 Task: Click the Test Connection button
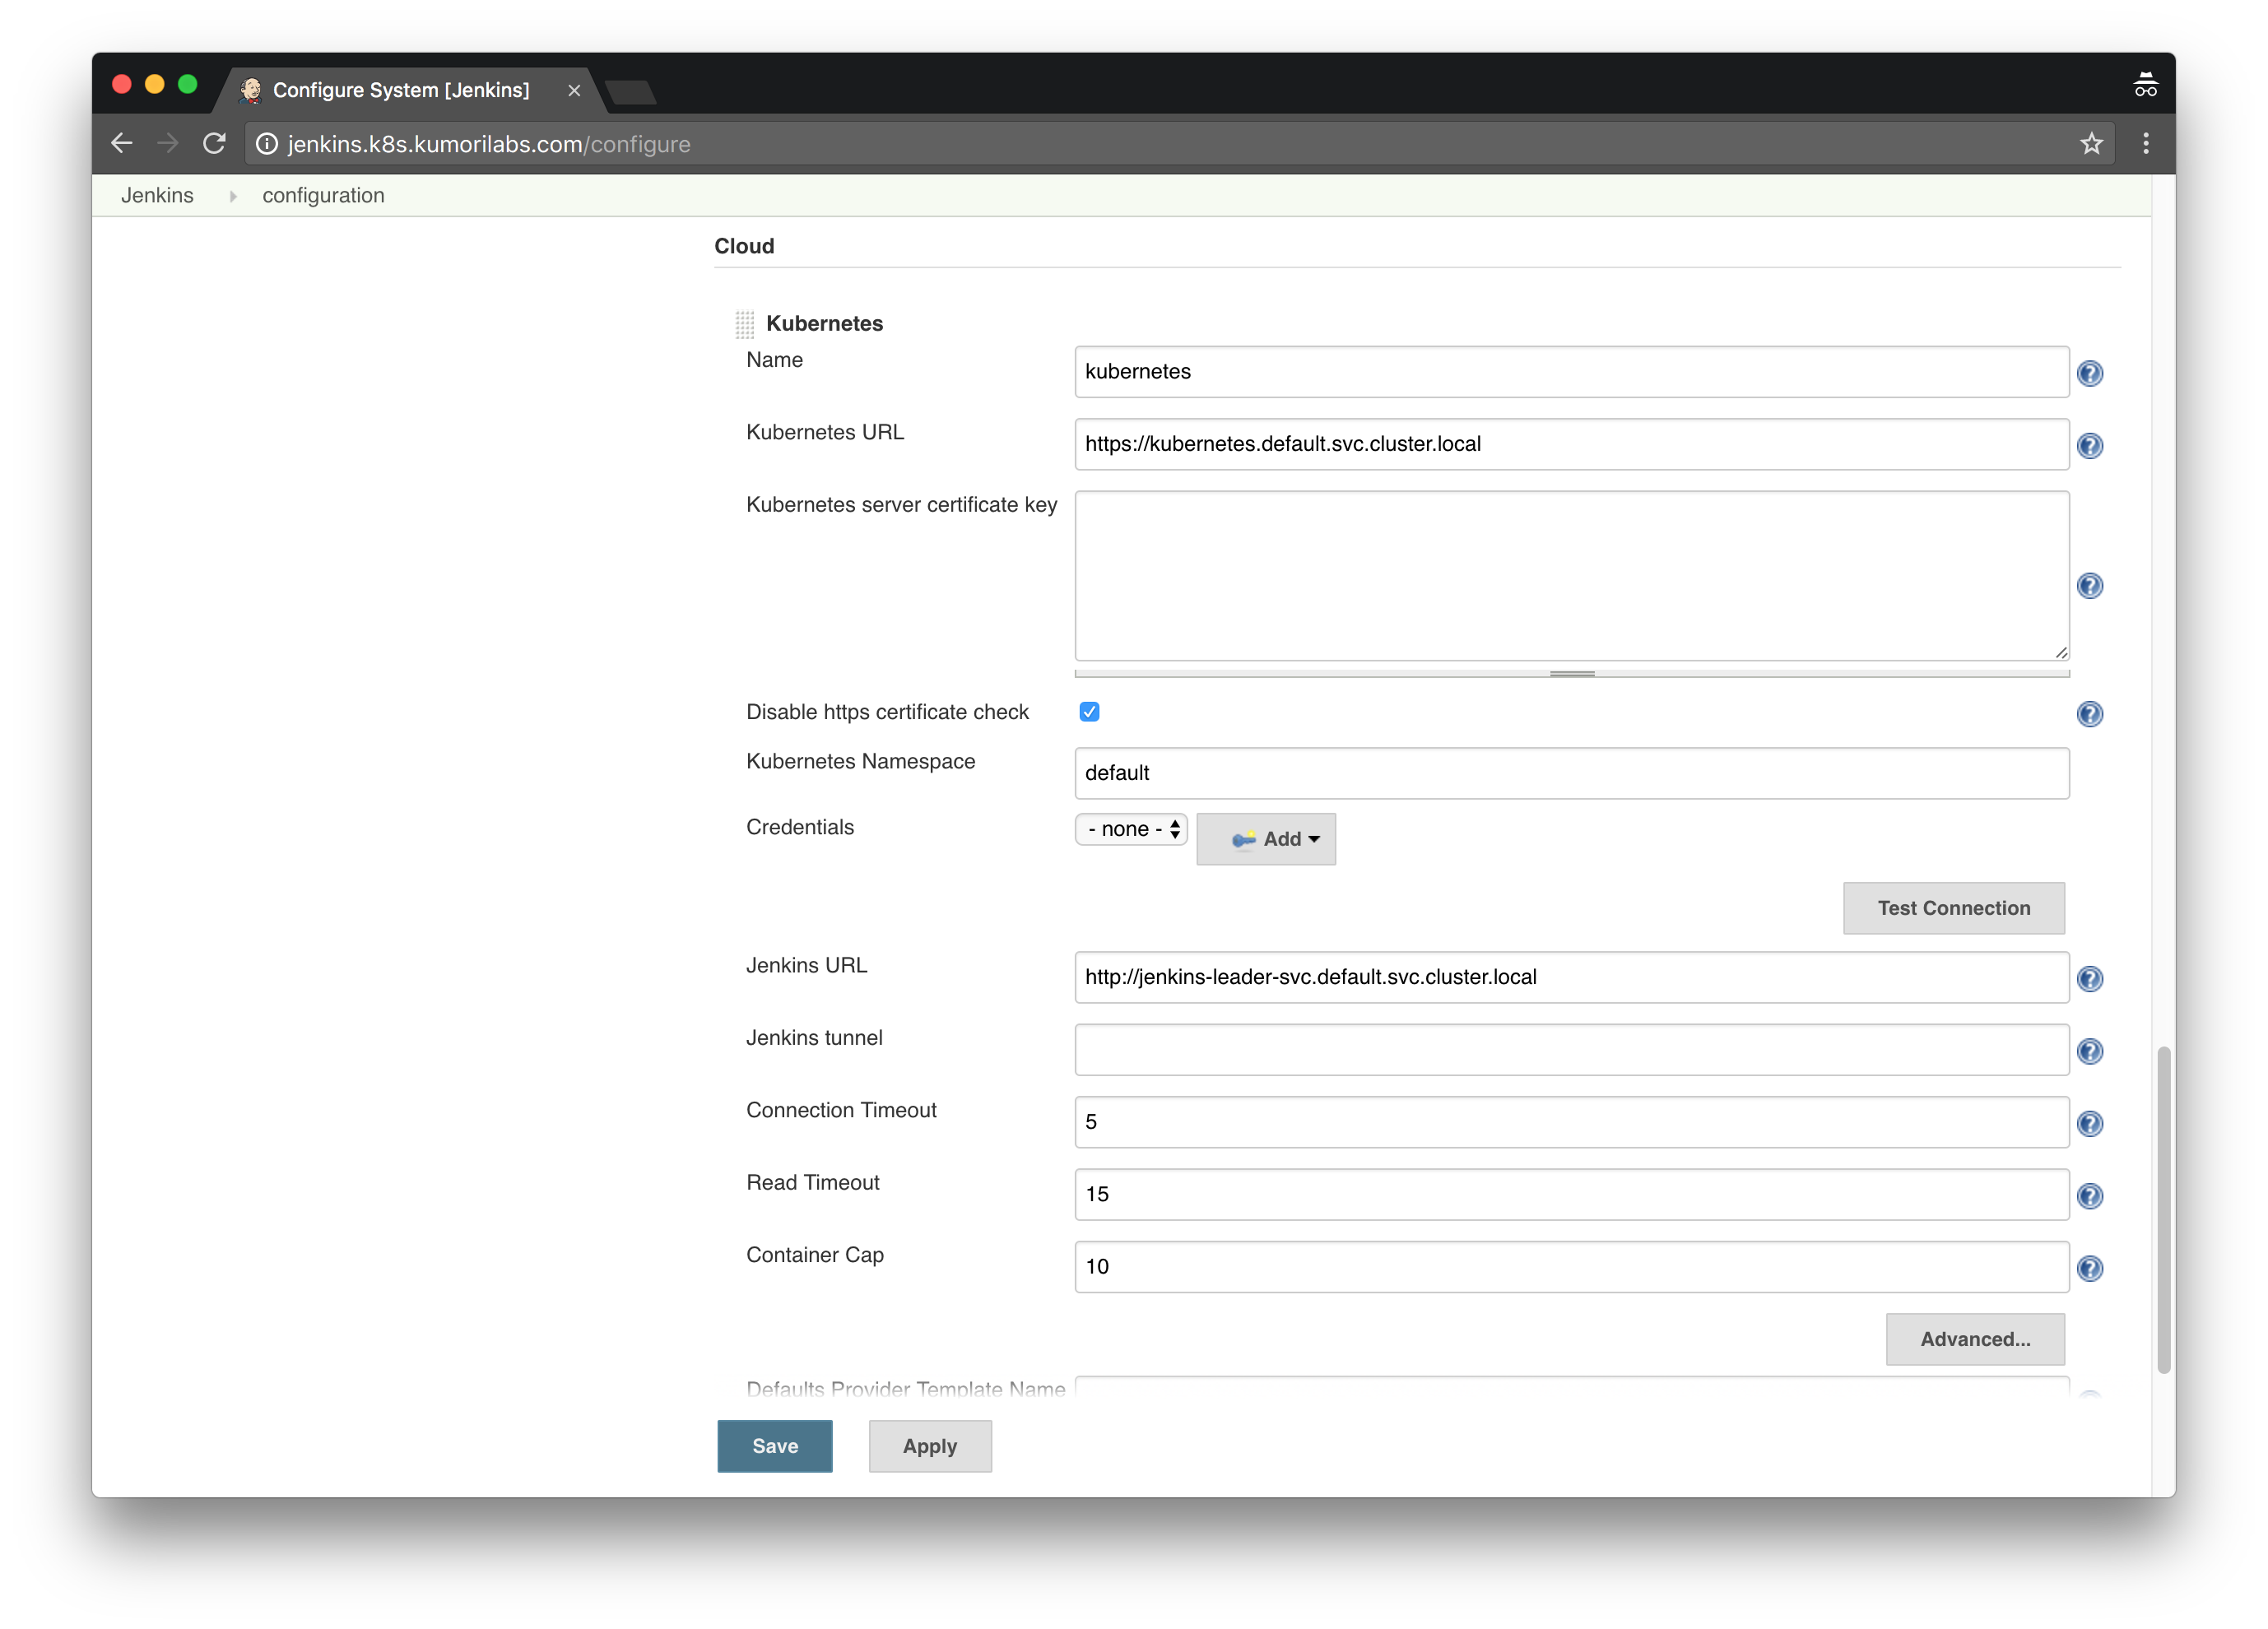1954,907
